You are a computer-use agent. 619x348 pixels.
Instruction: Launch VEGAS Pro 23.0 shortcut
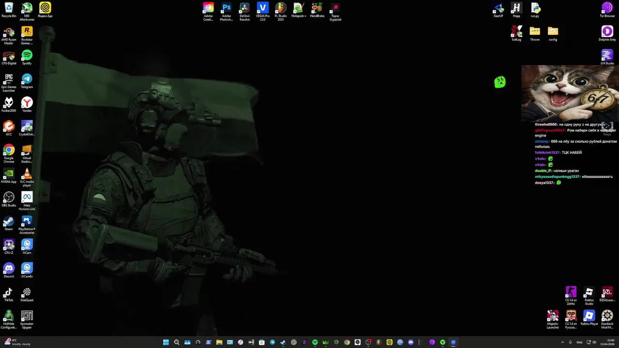click(x=263, y=12)
